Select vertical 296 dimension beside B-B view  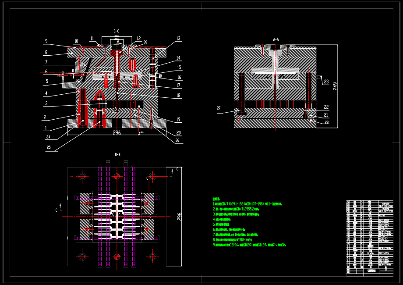point(180,216)
